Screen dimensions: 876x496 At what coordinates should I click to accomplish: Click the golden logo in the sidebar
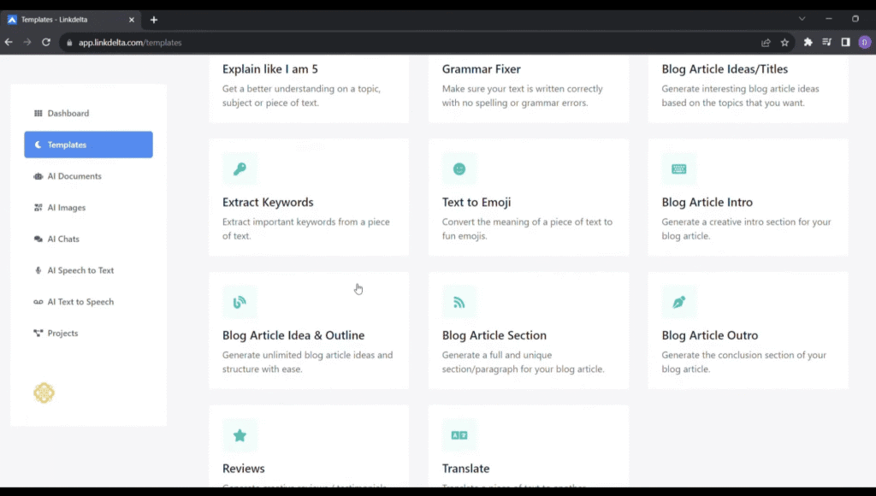pyautogui.click(x=44, y=393)
